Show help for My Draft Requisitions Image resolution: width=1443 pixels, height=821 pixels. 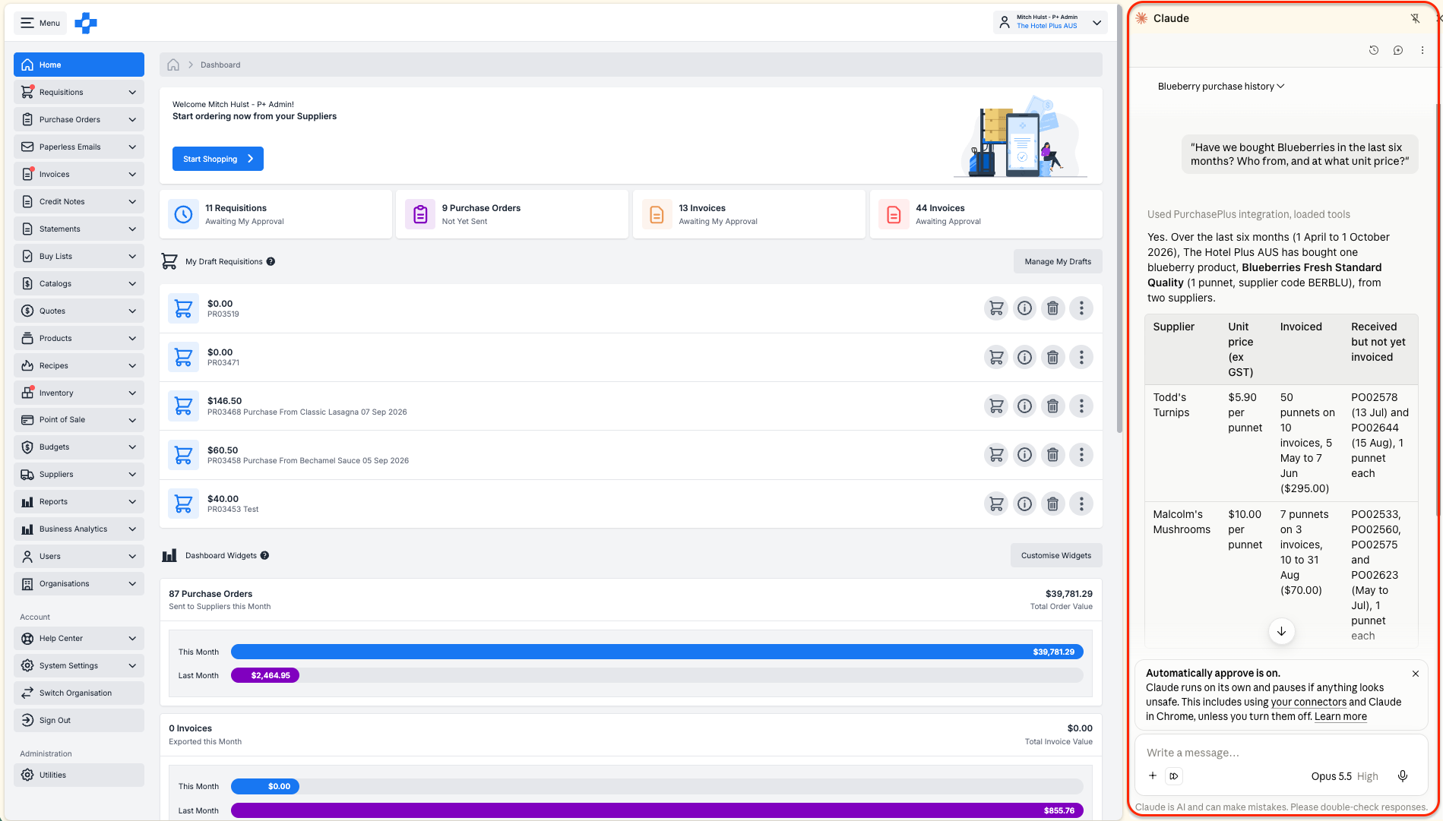point(271,261)
